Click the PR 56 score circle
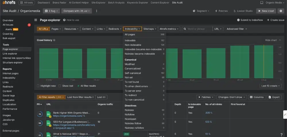The width and height of the screenshot is (287, 137). pos(40,123)
